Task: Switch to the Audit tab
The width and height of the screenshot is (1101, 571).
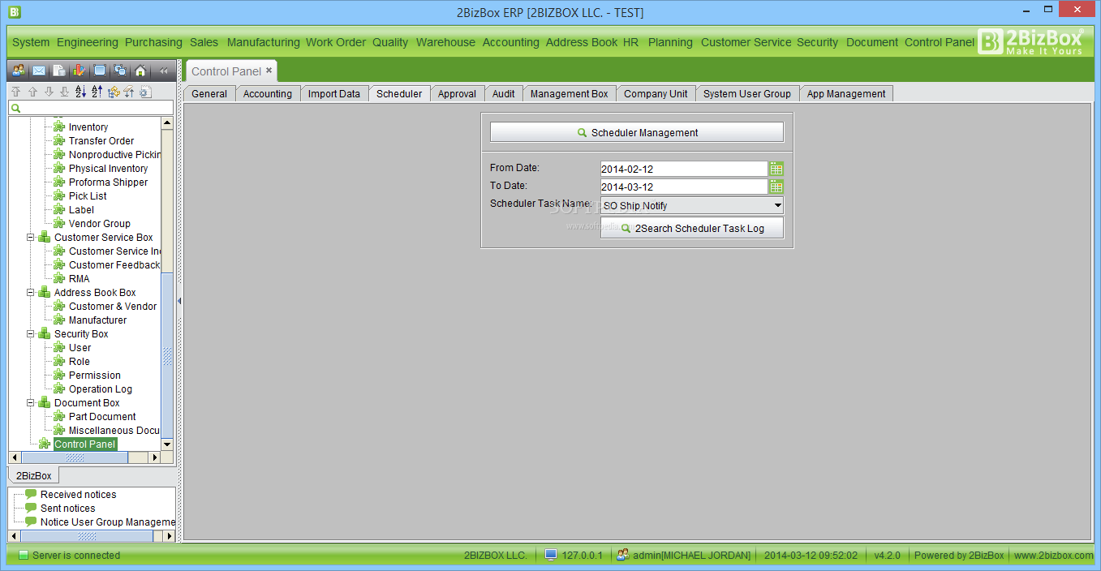Action: [504, 94]
